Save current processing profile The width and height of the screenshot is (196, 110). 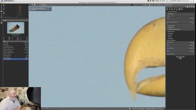pos(189,7)
